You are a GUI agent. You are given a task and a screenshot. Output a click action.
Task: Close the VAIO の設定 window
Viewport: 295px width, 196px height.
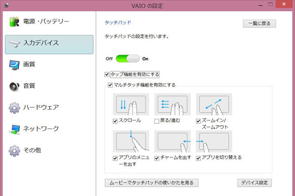click(284, 4)
